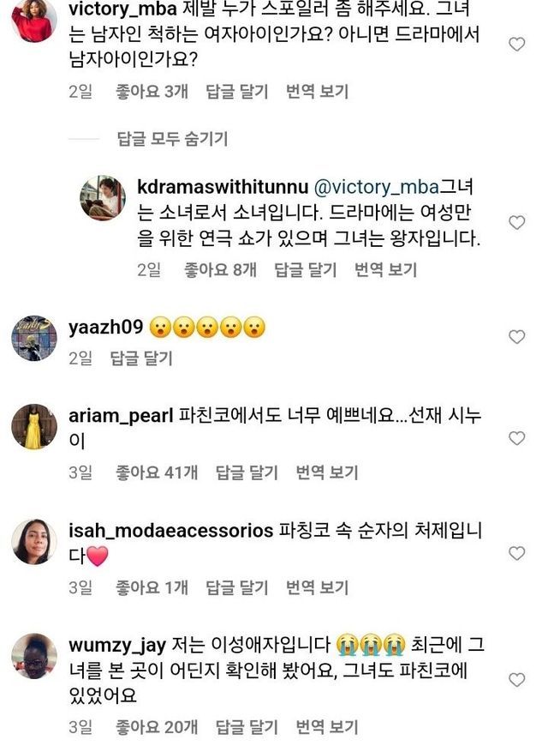This screenshot has height=746, width=548.
Task: View 41 likes on ariam_pearl's comment
Action: coord(157,472)
